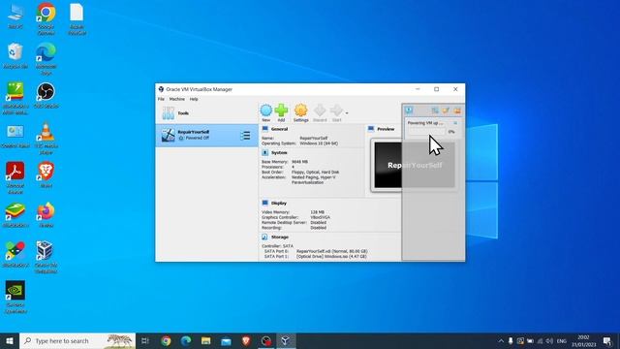Open GeForce Experience desktop shortcut

[15, 297]
